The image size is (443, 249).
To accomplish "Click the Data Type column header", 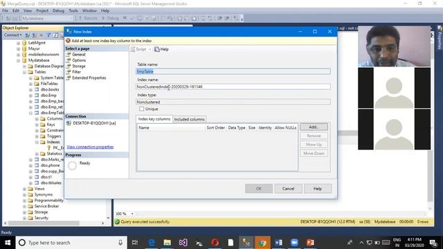I will 237,127.
